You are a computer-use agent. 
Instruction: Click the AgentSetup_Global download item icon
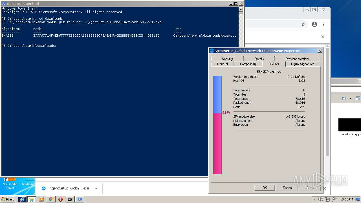coord(44,188)
